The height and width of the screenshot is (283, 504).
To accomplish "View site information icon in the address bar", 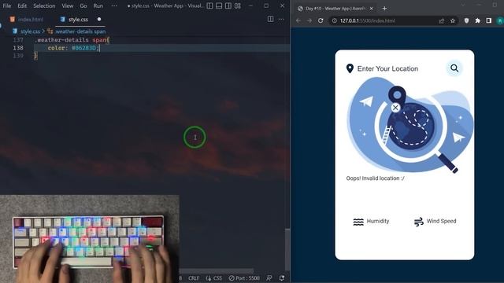I will [x=334, y=20].
